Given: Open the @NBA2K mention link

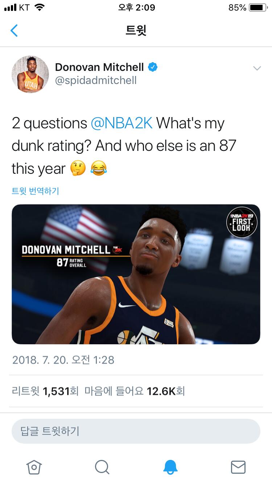Looking at the screenshot, I should coord(121,124).
